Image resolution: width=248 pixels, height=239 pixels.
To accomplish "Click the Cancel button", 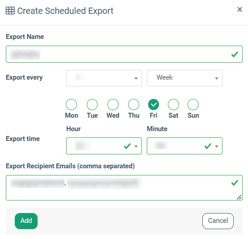I will [218, 221].
